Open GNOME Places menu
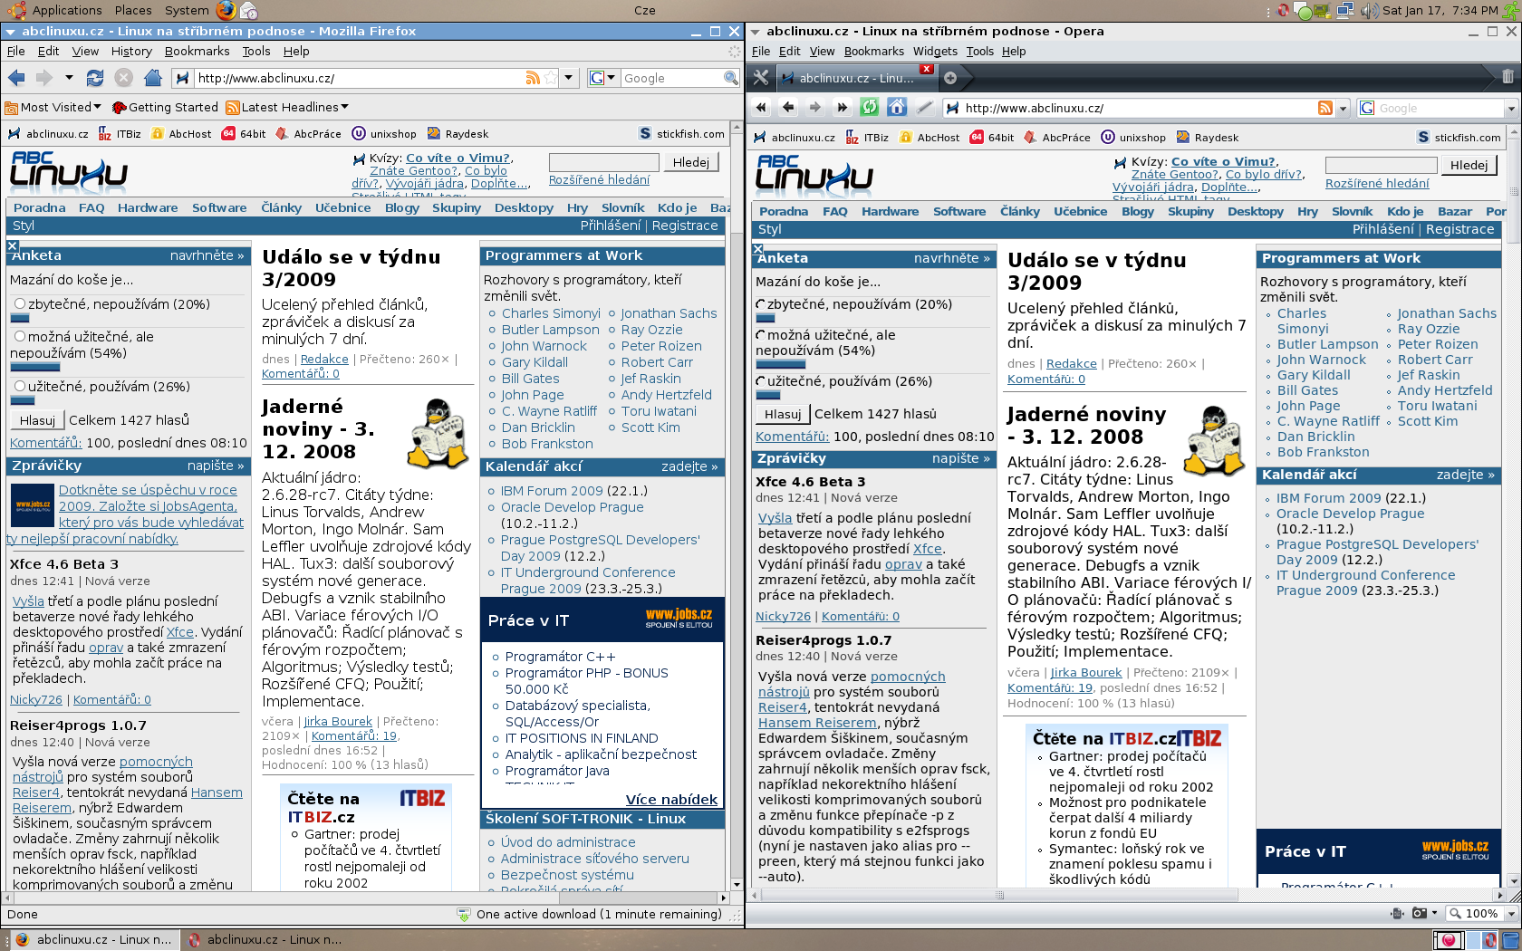Image resolution: width=1522 pixels, height=951 pixels. click(x=133, y=10)
